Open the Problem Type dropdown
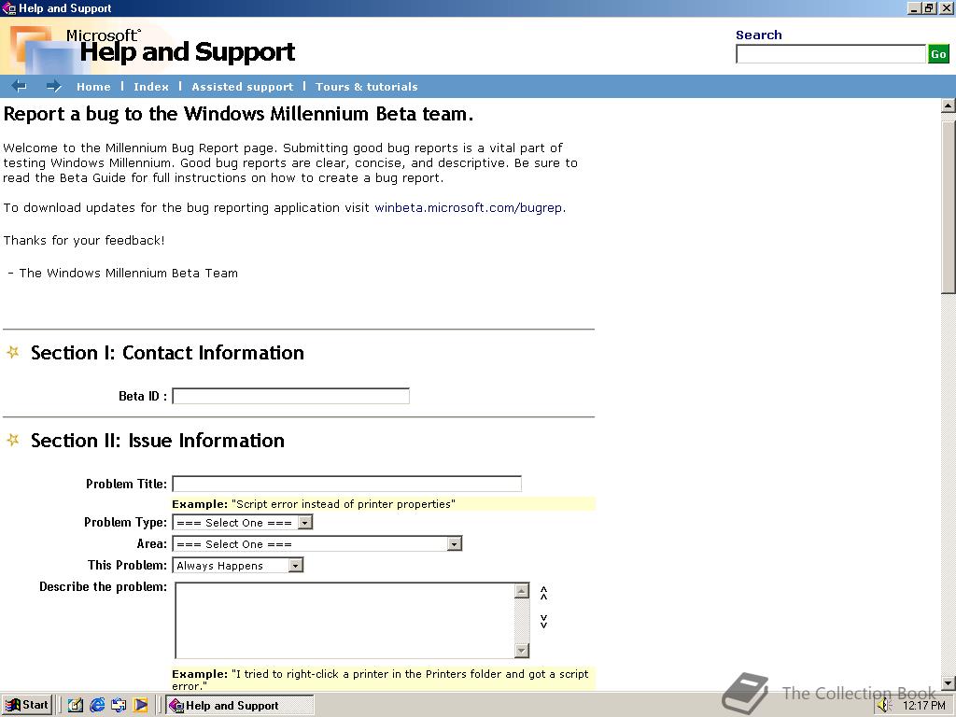956x717 pixels. click(243, 523)
